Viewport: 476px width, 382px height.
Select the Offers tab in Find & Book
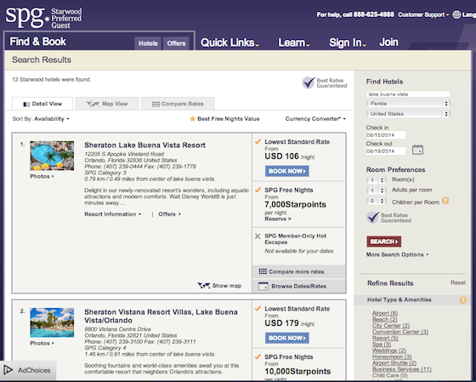(176, 43)
